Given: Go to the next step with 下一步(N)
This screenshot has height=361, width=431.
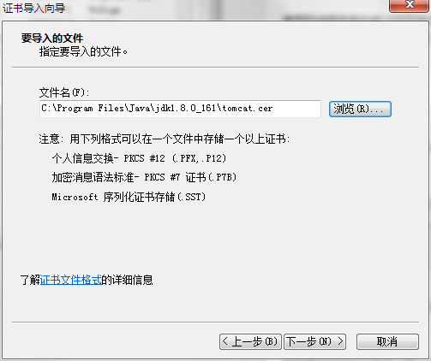Looking at the screenshot, I should click(x=314, y=341).
